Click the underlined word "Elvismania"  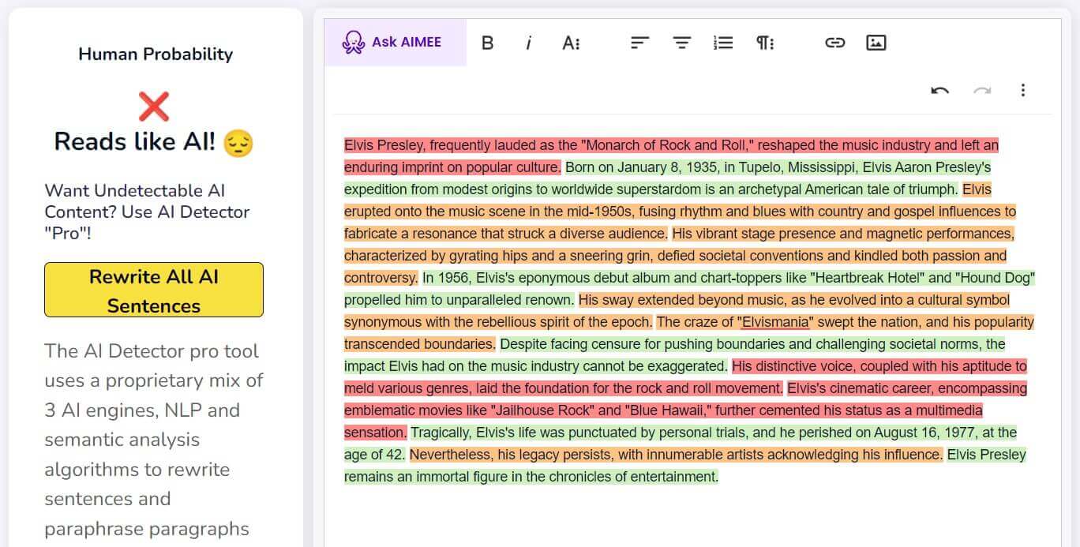pyautogui.click(x=776, y=322)
